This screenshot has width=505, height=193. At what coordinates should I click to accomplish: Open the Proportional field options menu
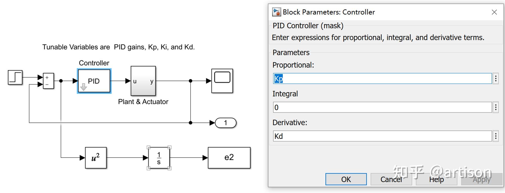[496, 79]
